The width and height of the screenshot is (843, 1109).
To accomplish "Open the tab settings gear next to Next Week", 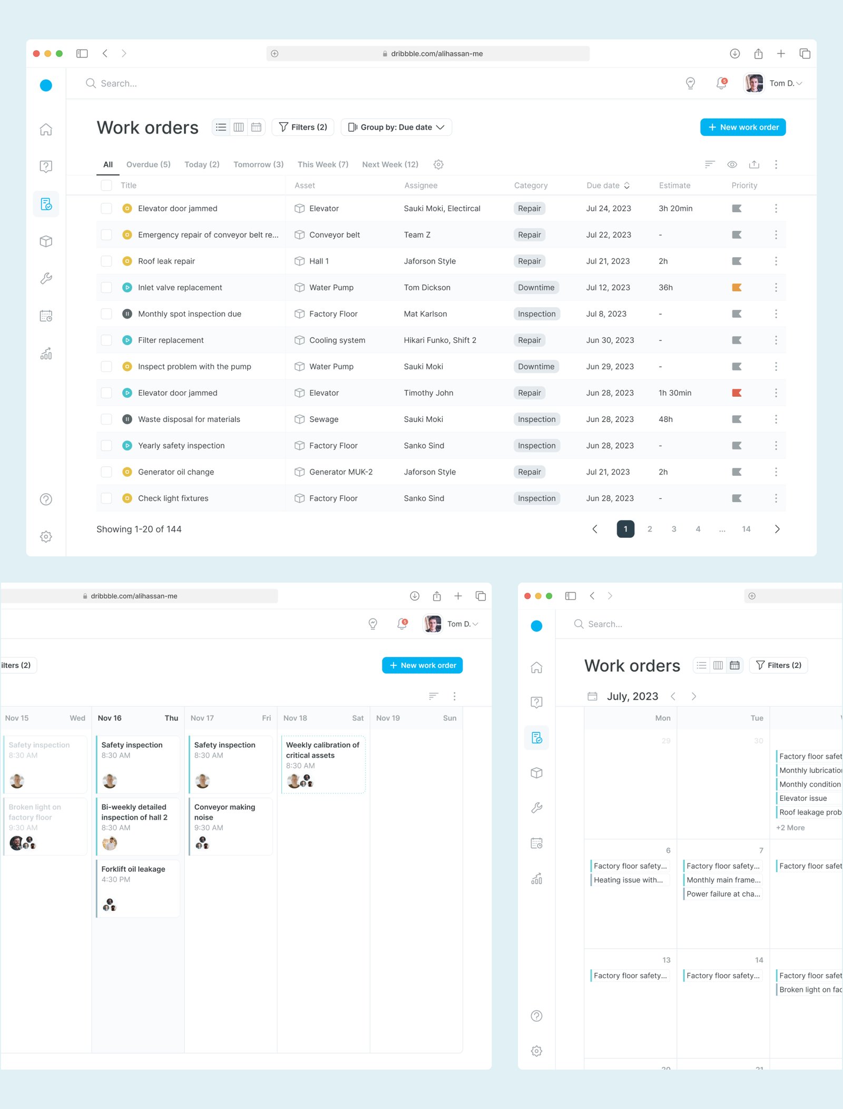I will pos(438,164).
